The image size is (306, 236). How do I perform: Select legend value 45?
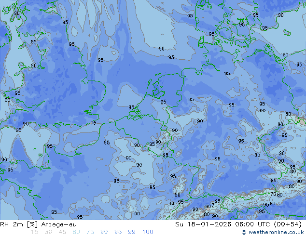click(62, 232)
